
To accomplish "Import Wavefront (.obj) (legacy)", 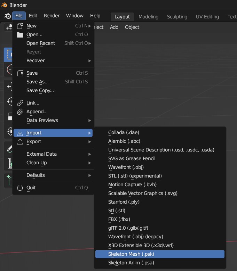I will 160,237.
